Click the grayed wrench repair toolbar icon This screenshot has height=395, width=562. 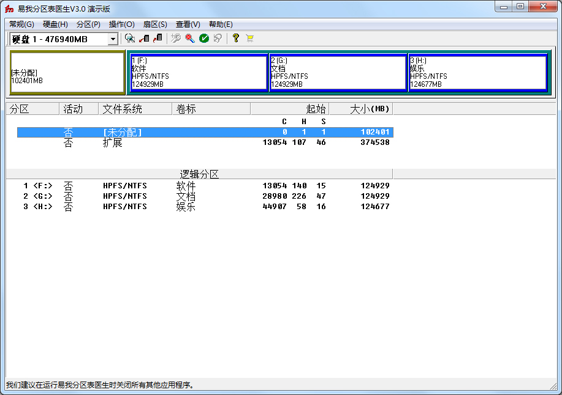pyautogui.click(x=176, y=39)
